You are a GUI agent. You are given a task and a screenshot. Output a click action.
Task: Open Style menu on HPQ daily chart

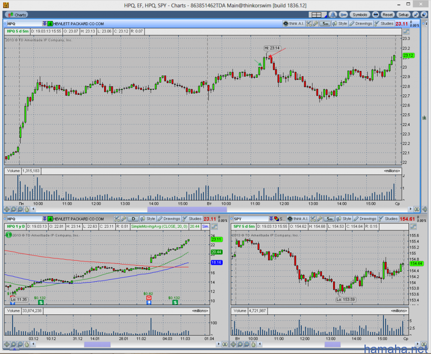tap(148, 219)
